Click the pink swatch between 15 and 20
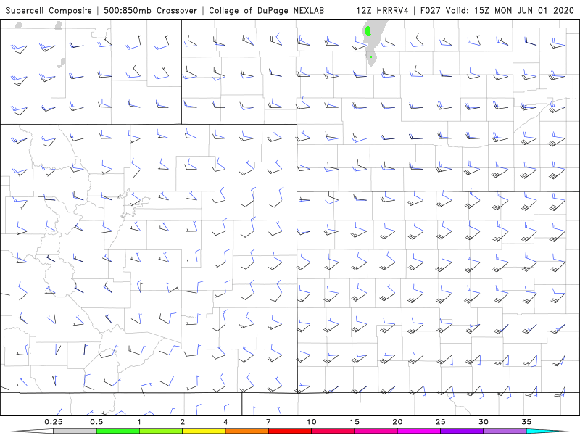 pos(376,431)
